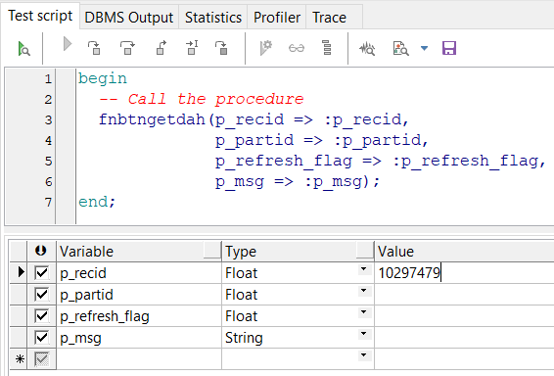
Task: Open the Statistics tab
Action: click(213, 18)
